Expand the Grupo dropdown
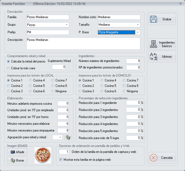185x171 pixels. pyautogui.click(x=67, y=25)
